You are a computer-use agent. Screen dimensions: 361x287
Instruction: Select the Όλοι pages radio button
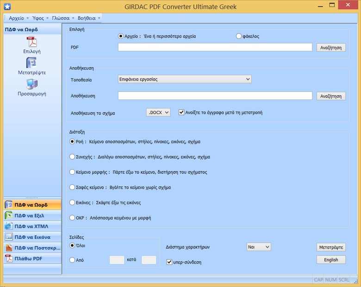tap(72, 245)
